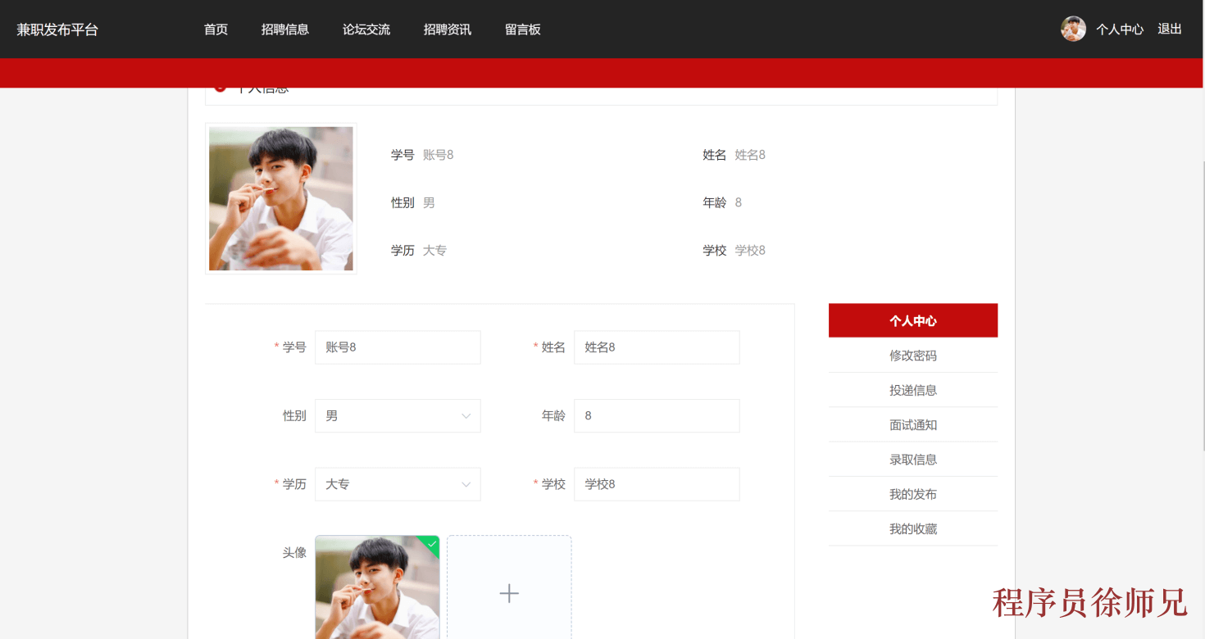The width and height of the screenshot is (1205, 639).
Task: Click the profile photo thumbnail at the top
Action: click(280, 198)
